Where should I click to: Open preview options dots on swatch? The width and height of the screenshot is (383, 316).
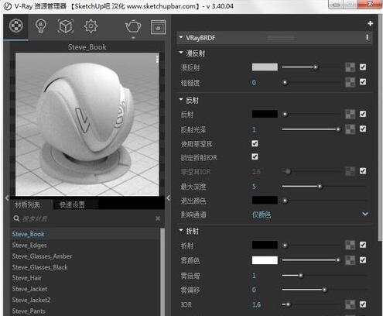(x=157, y=59)
